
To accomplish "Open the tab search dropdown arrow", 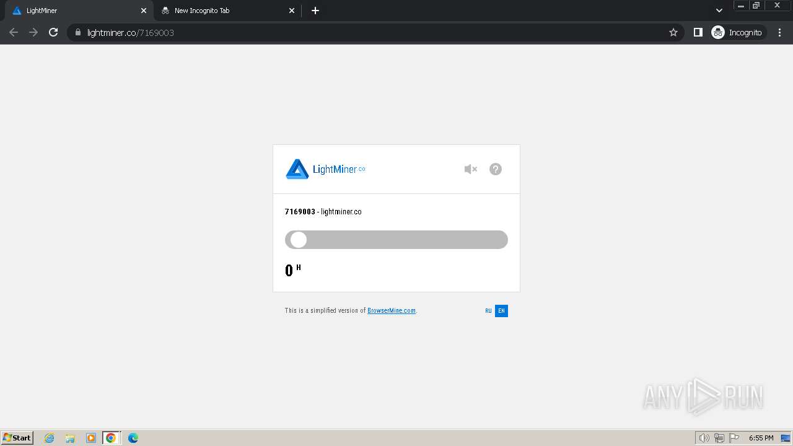I will 719,11.
